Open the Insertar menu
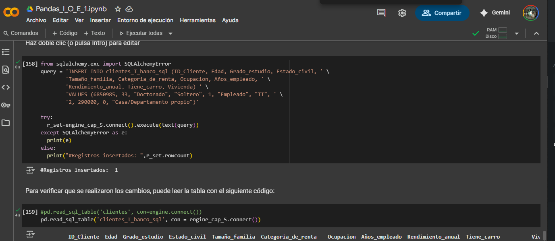This screenshot has width=555, height=241. 100,20
